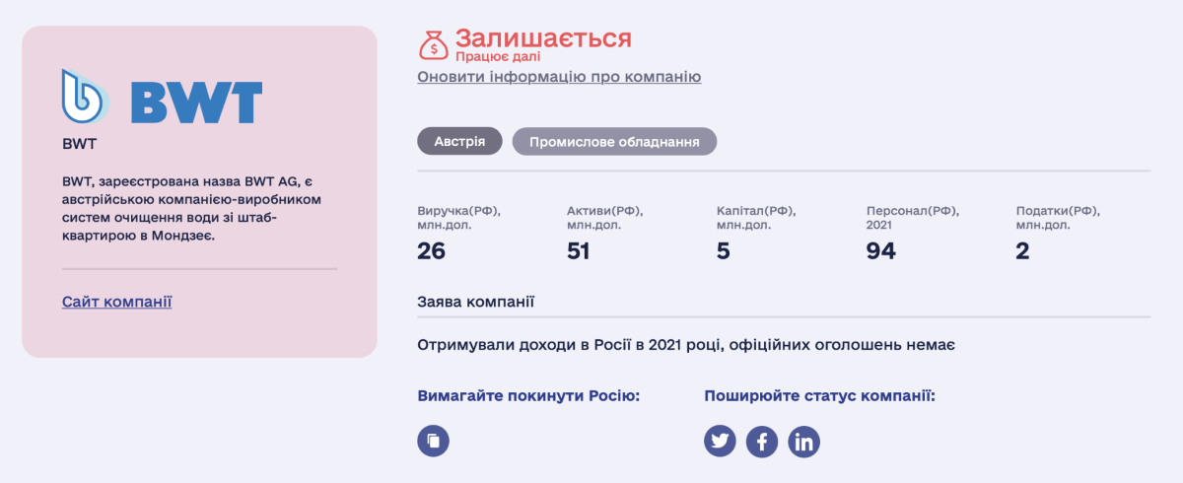The image size is (1183, 483).
Task: Open the 'Сайт компанії' link
Action: point(116,302)
